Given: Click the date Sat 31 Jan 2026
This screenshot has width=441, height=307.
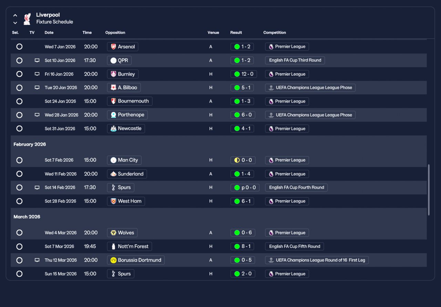Looking at the screenshot, I should [x=60, y=129].
